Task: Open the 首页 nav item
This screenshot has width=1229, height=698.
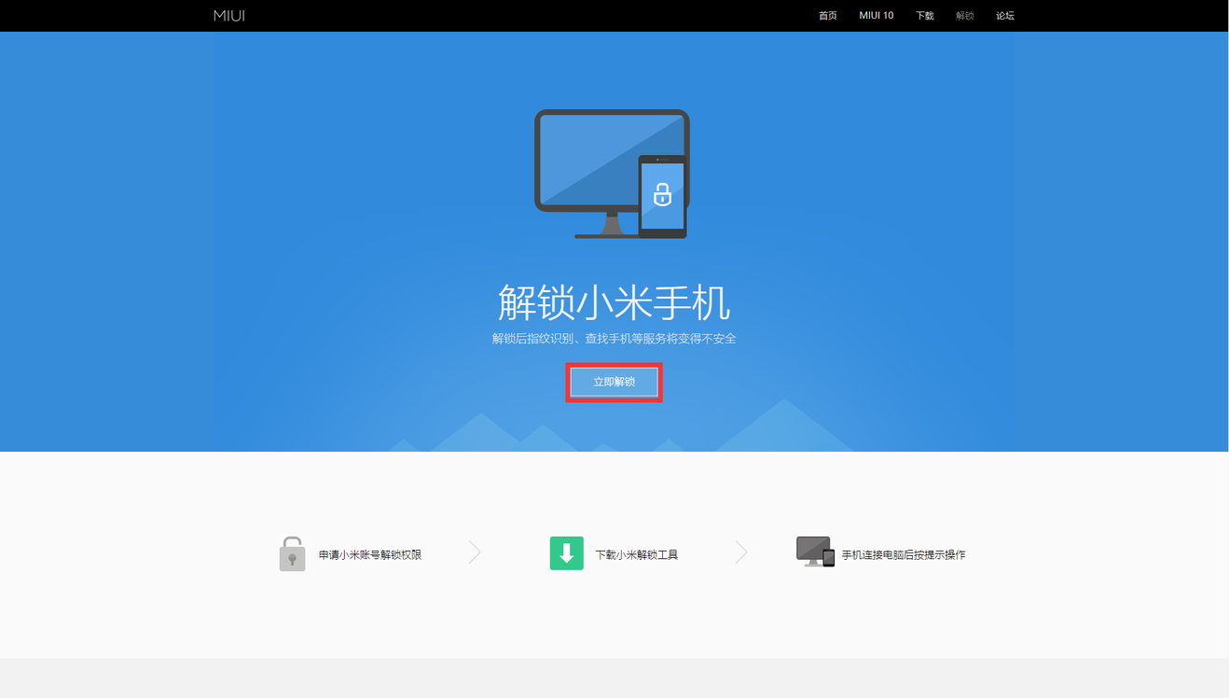Action: click(828, 16)
